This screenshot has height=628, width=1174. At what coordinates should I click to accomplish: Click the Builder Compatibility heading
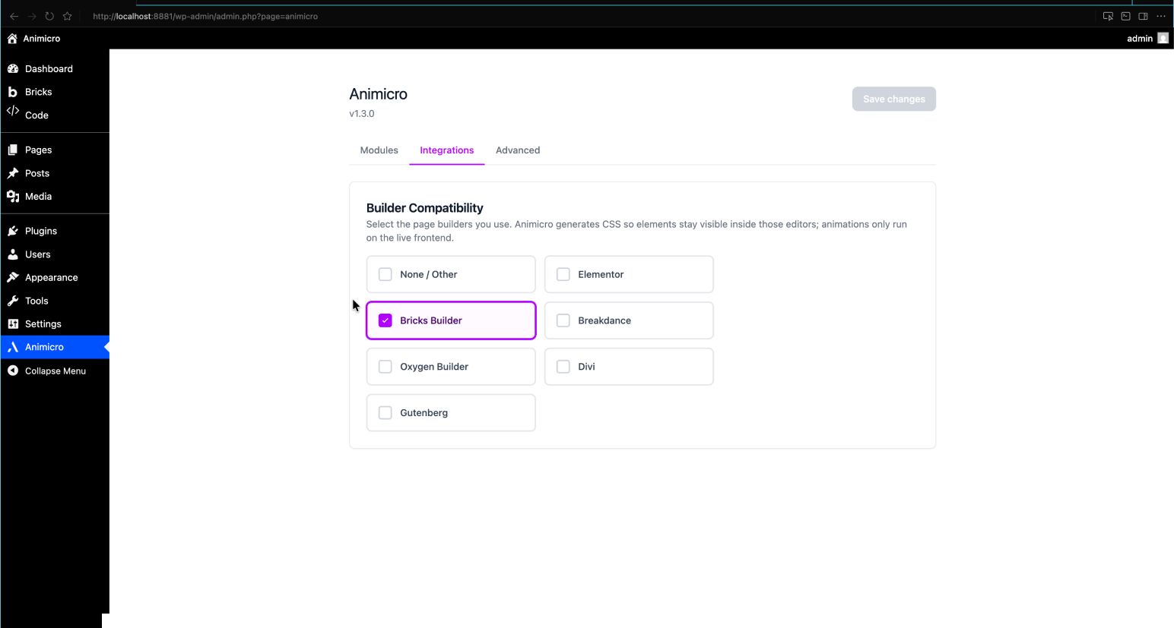tap(425, 208)
